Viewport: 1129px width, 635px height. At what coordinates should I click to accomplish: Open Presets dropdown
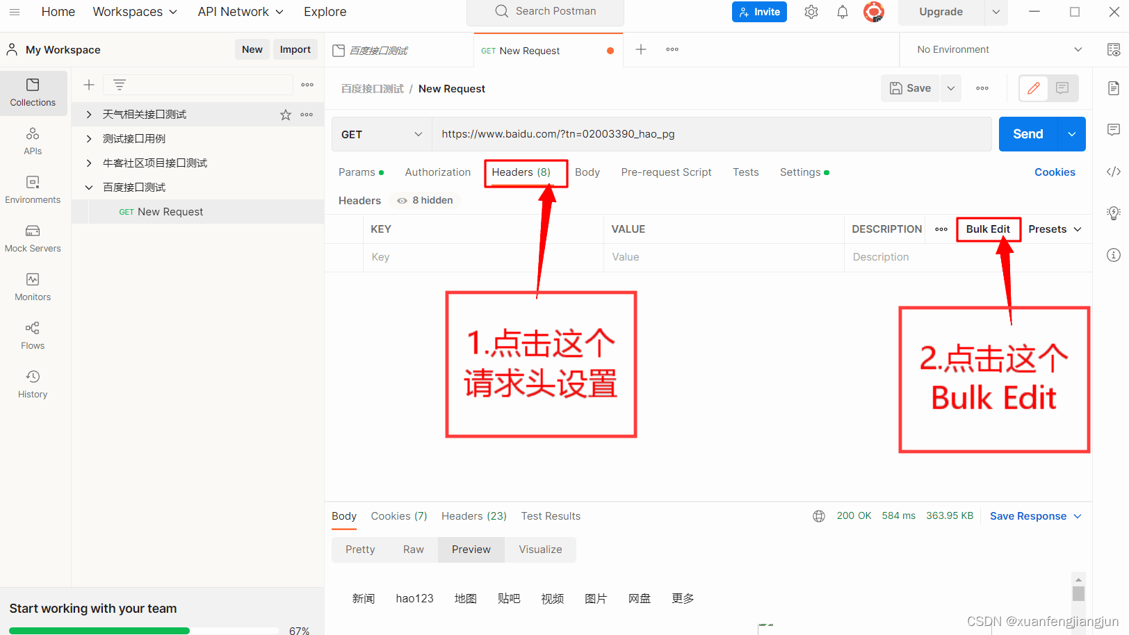(x=1055, y=229)
